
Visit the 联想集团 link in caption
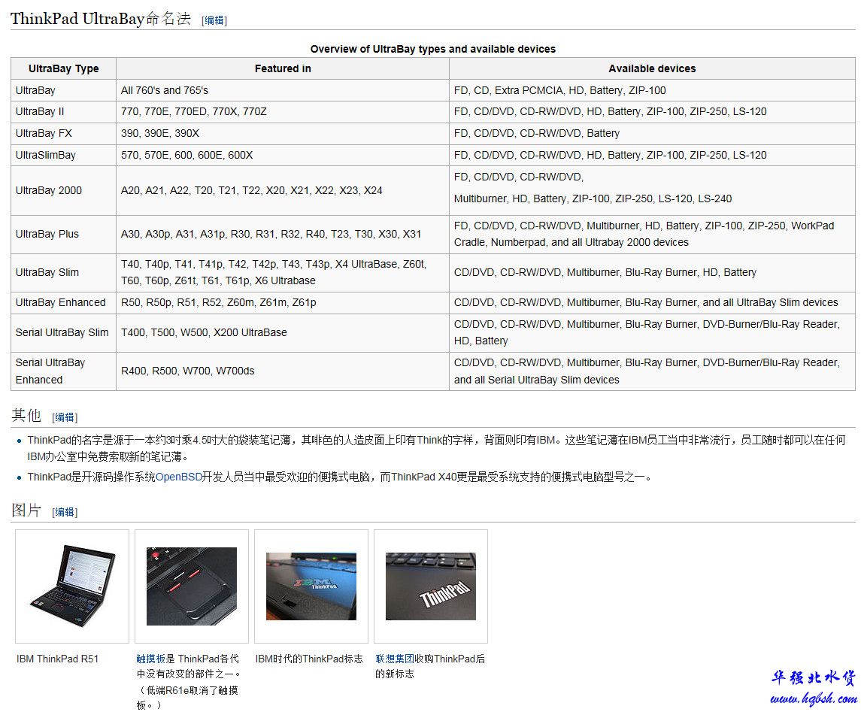(x=395, y=659)
